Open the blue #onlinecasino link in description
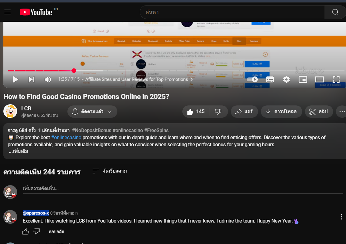Image resolution: width=346 pixels, height=244 pixels. 66,137
